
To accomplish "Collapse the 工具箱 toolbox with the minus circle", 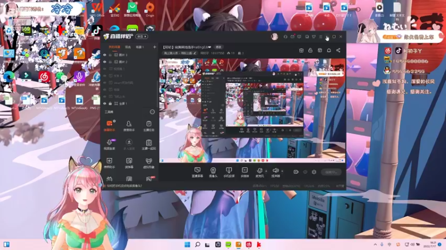I will (152, 112).
